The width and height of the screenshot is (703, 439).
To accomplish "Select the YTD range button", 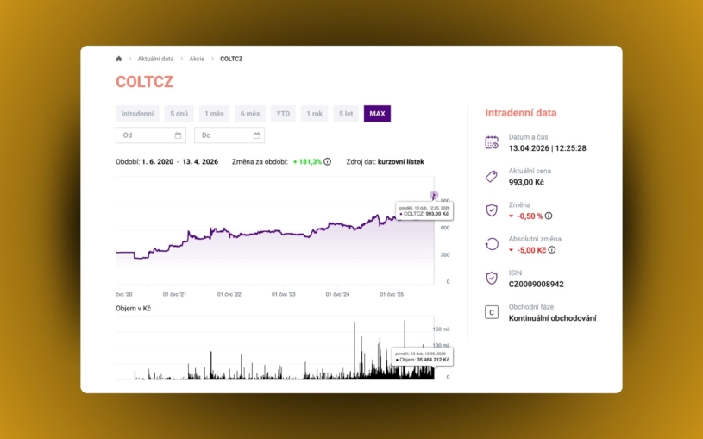I will [x=283, y=114].
